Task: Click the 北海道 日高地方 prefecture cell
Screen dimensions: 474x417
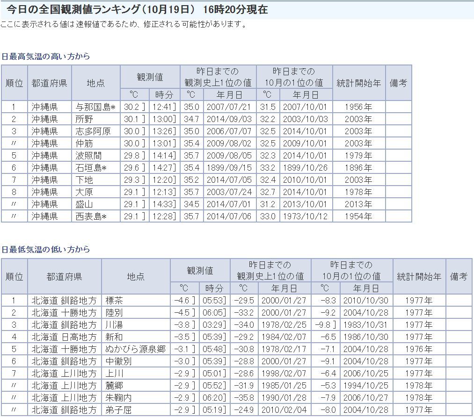Action: (x=64, y=337)
